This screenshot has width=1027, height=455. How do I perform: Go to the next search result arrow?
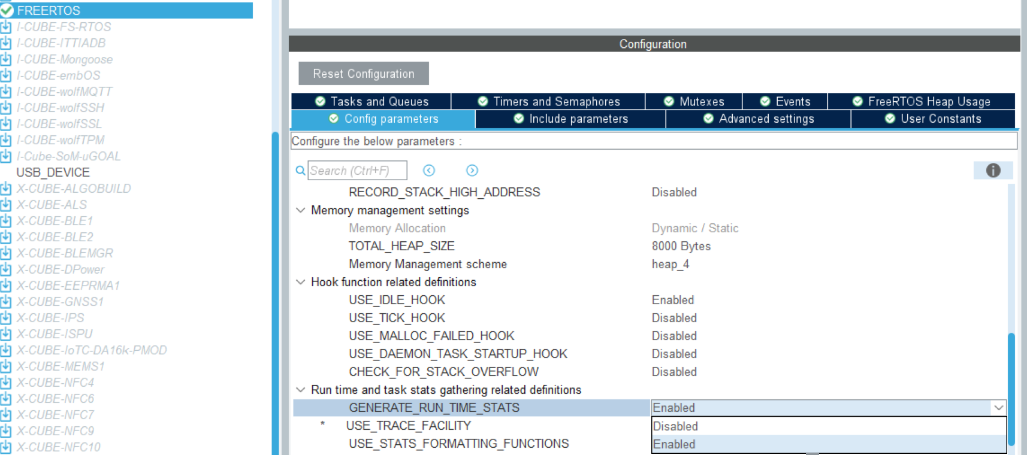472,171
